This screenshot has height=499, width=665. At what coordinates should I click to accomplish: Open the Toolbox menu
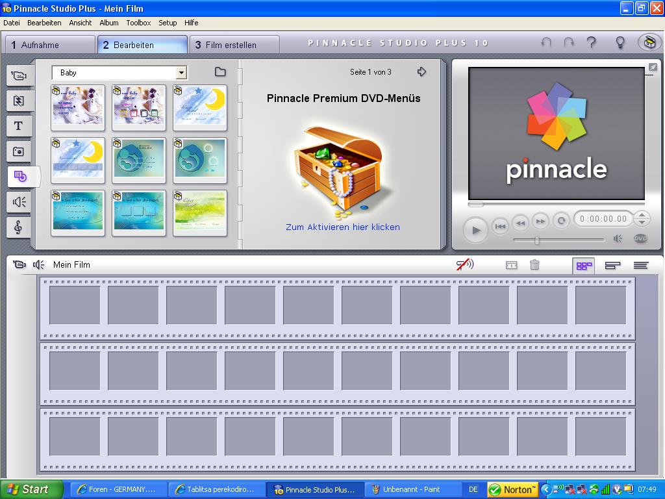138,23
